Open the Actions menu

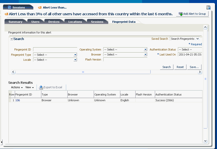point(16,87)
